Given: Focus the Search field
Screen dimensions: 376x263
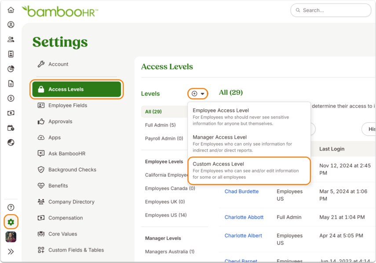Looking at the screenshot, I should 331,10.
